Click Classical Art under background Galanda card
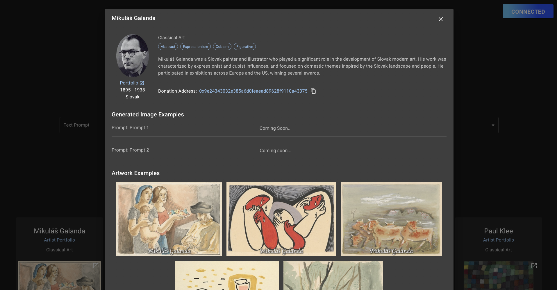The width and height of the screenshot is (557, 290). coord(60,250)
